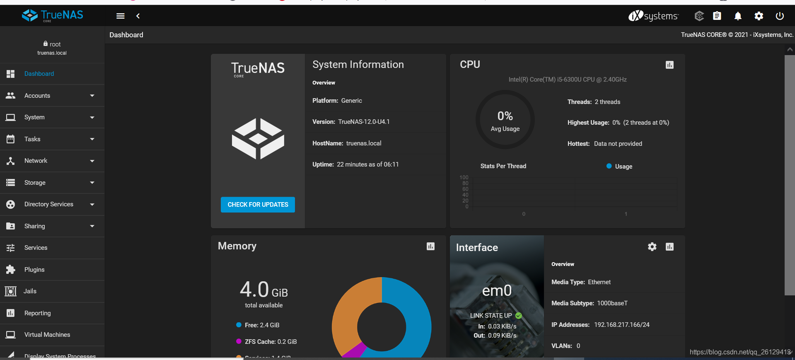Click the CPU 0% Avg Usage gauge
The image size is (795, 360).
click(x=505, y=120)
